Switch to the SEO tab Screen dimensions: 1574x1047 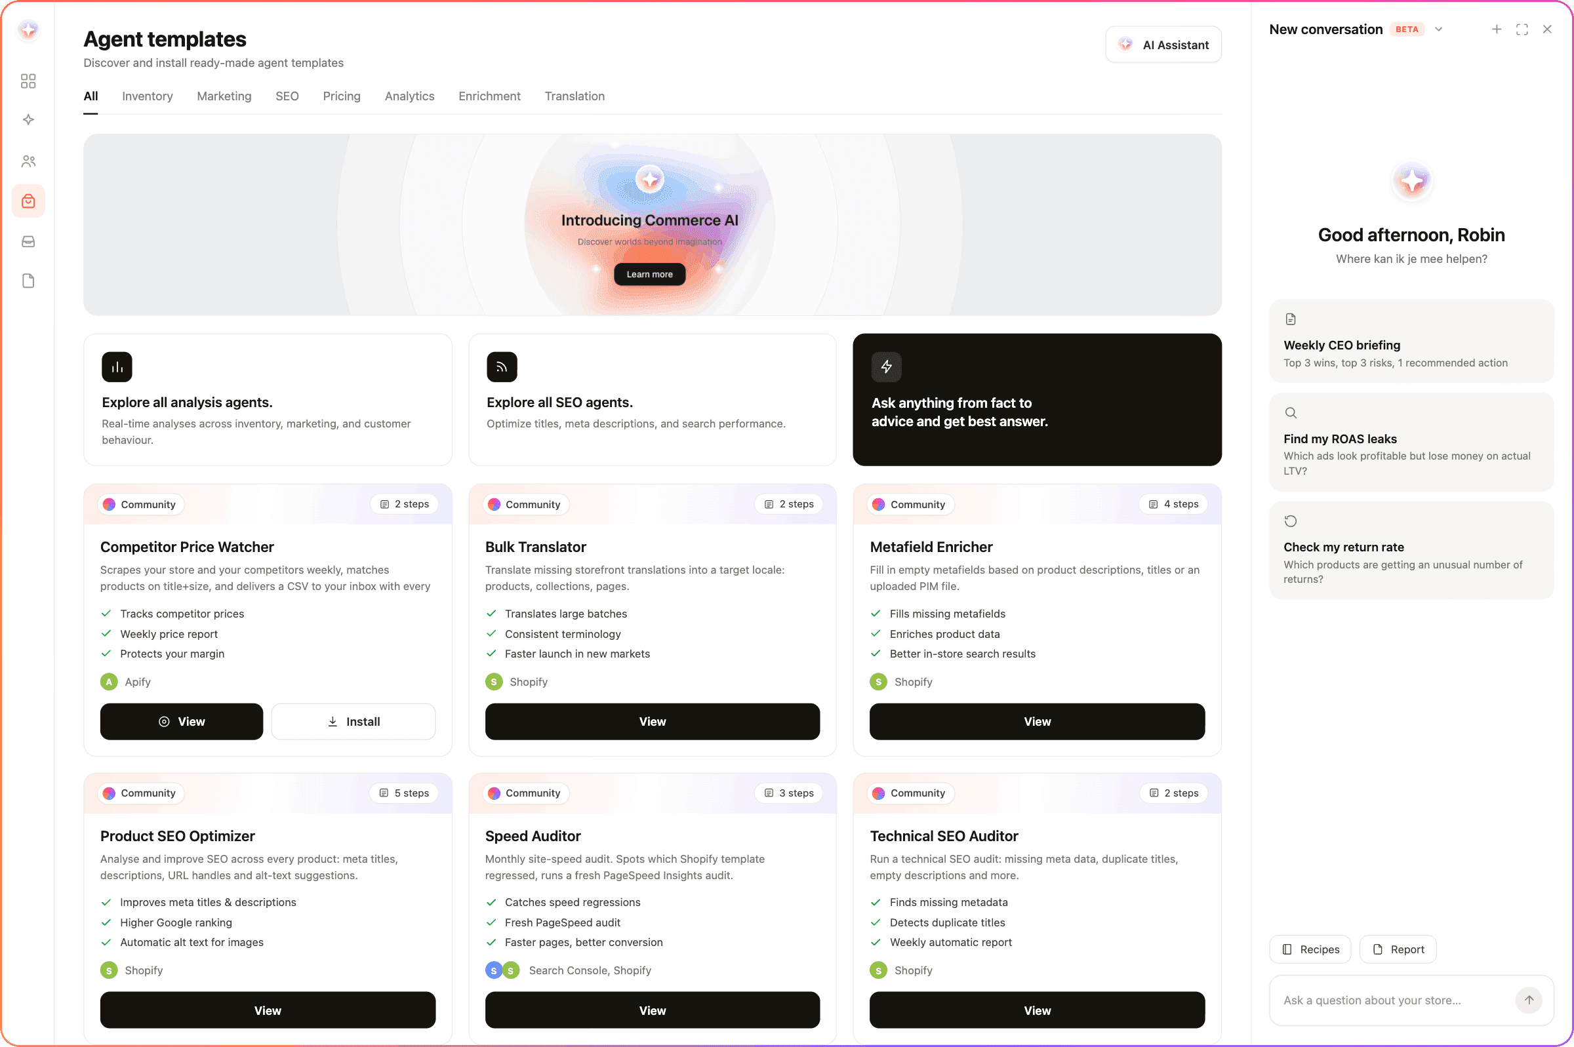(x=287, y=96)
